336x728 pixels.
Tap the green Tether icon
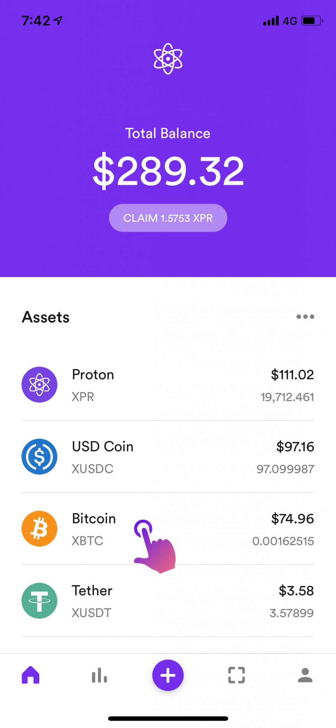pyautogui.click(x=39, y=601)
